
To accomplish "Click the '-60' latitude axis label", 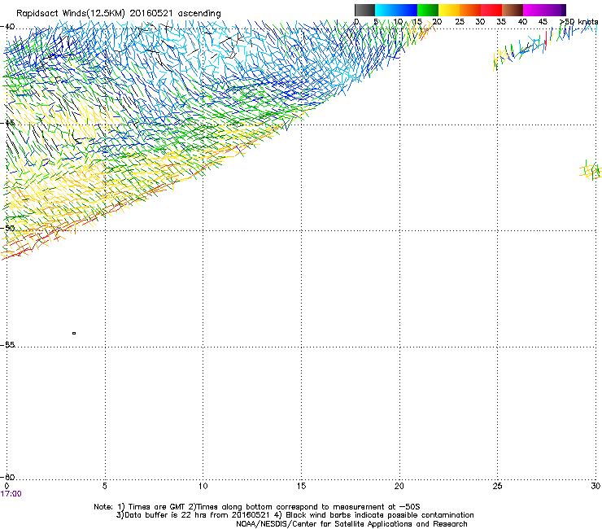I will tap(7, 477).
